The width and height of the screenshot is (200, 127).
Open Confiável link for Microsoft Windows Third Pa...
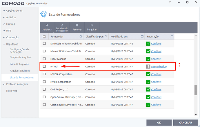point(156,51)
